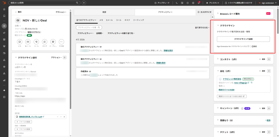Click the HubSpot sprocket logo
279x137 pixels.
pyautogui.click(x=4, y=3)
